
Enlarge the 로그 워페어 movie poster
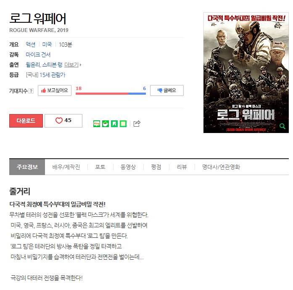pos(246,72)
